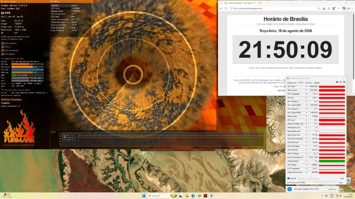Click the Reset button in GPU-Z
The width and height of the screenshot is (355, 199).
pyautogui.click(x=342, y=178)
